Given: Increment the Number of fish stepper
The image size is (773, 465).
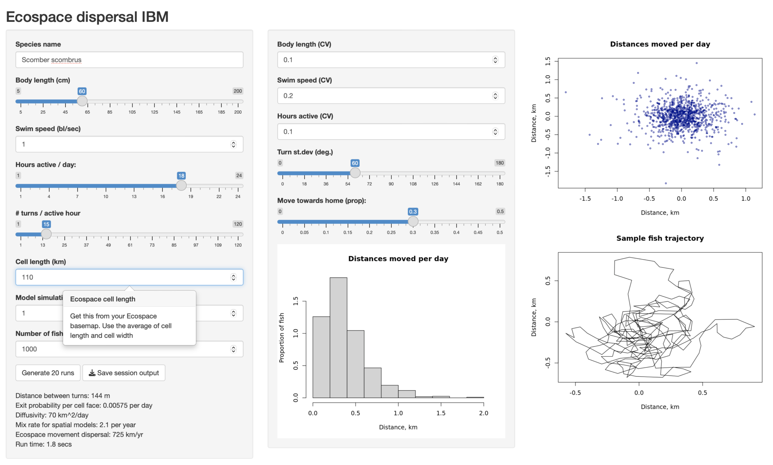Looking at the screenshot, I should (x=233, y=347).
